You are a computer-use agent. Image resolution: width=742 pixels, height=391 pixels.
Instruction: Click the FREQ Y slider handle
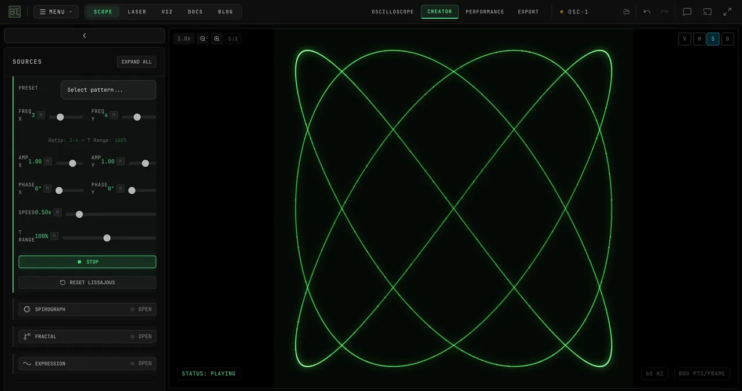[x=137, y=117]
